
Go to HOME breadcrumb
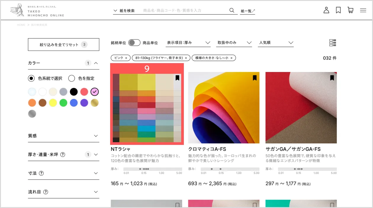click(x=21, y=25)
